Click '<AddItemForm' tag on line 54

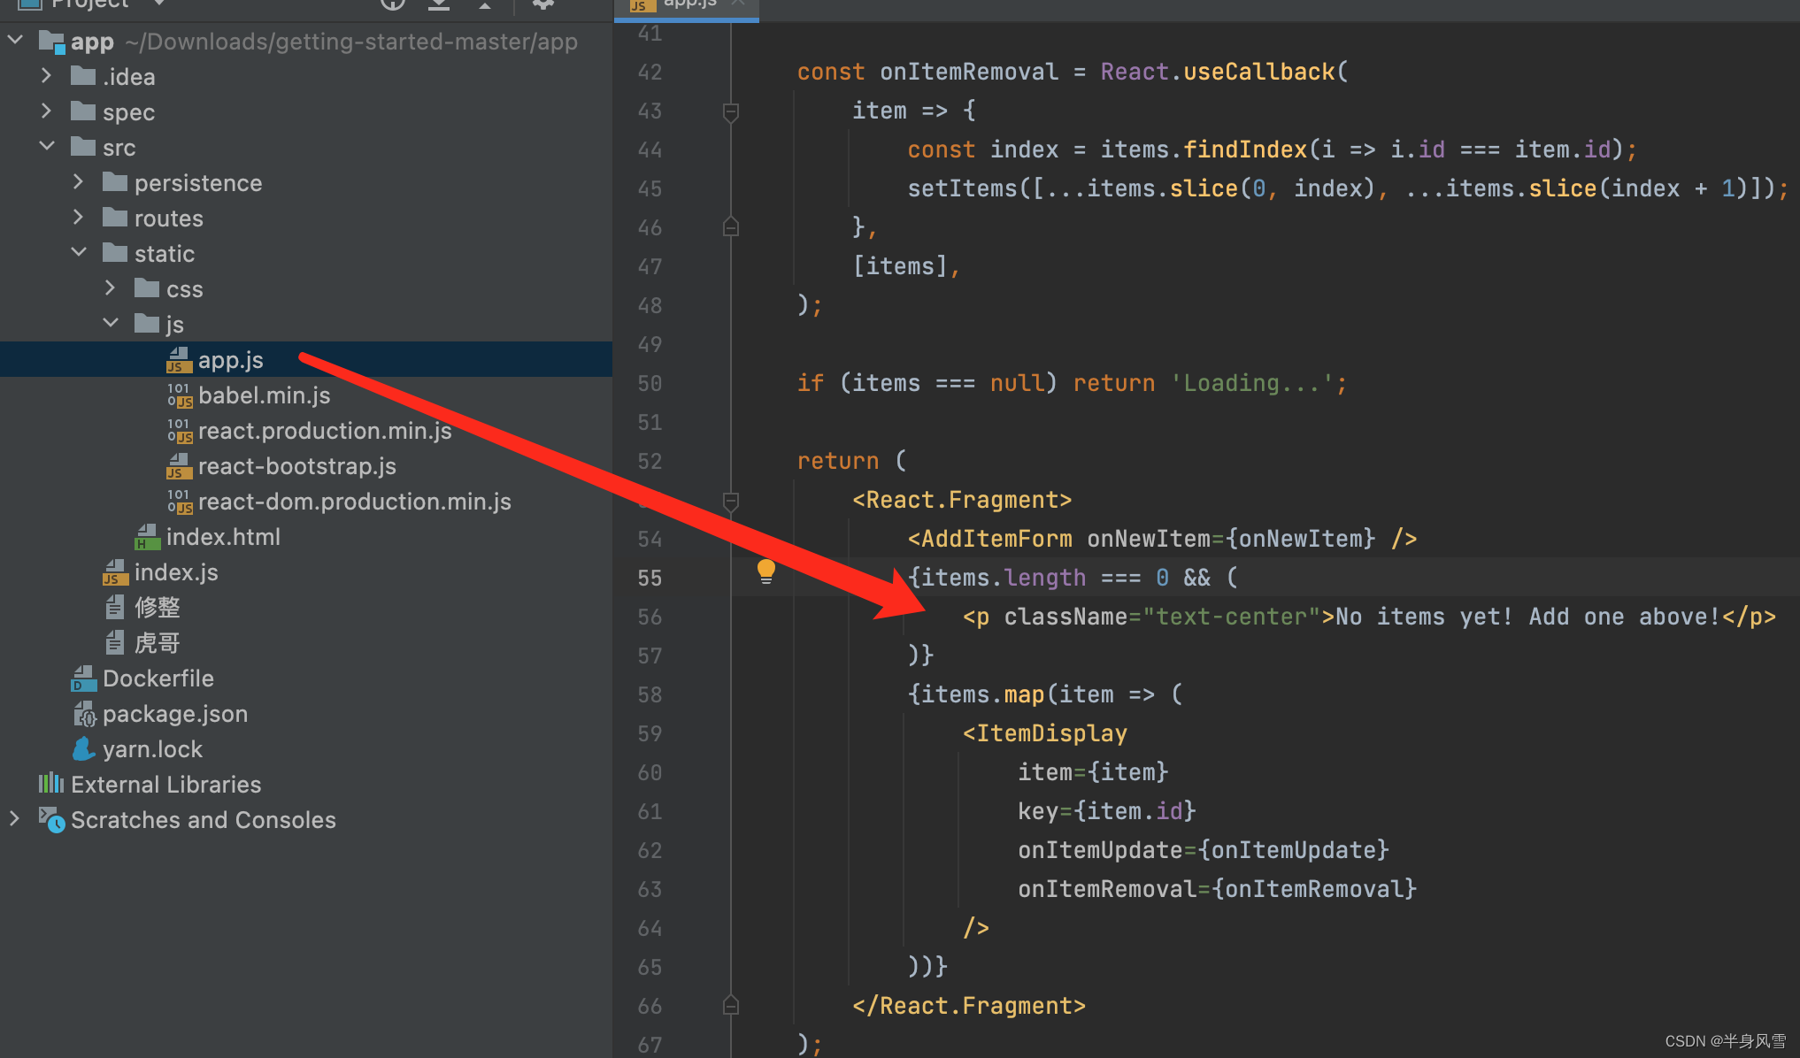[x=989, y=539]
